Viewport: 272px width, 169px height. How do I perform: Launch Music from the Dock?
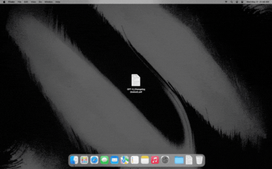coord(155,160)
